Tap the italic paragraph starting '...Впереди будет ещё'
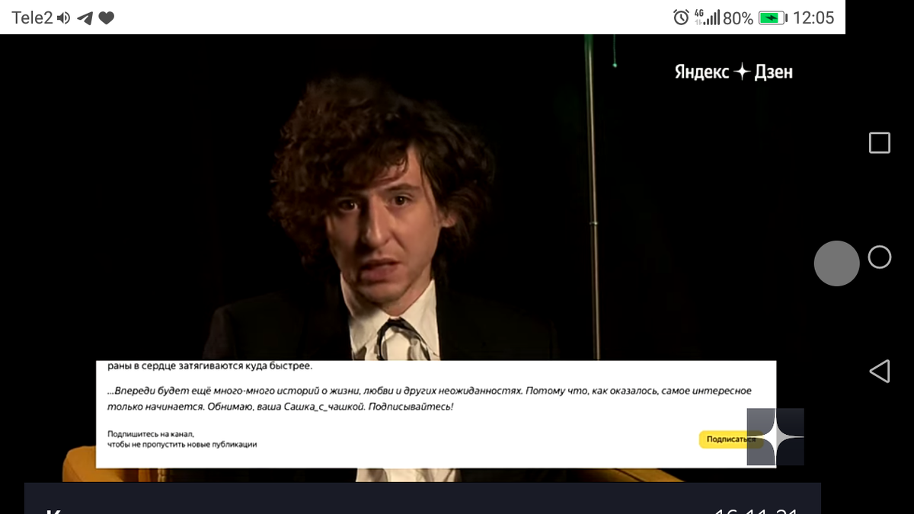 (x=429, y=398)
